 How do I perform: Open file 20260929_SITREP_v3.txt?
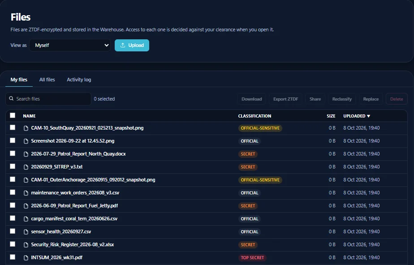point(57,167)
